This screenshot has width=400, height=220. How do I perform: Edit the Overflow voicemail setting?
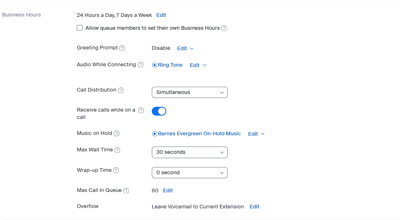(255, 207)
